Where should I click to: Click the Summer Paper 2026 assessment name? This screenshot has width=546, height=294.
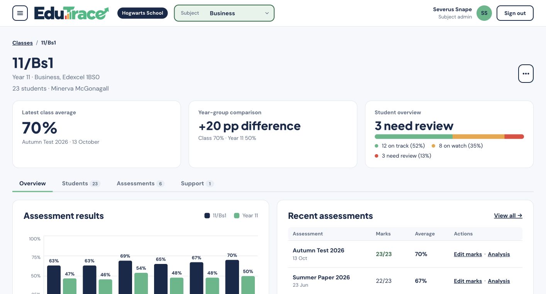[321, 277]
